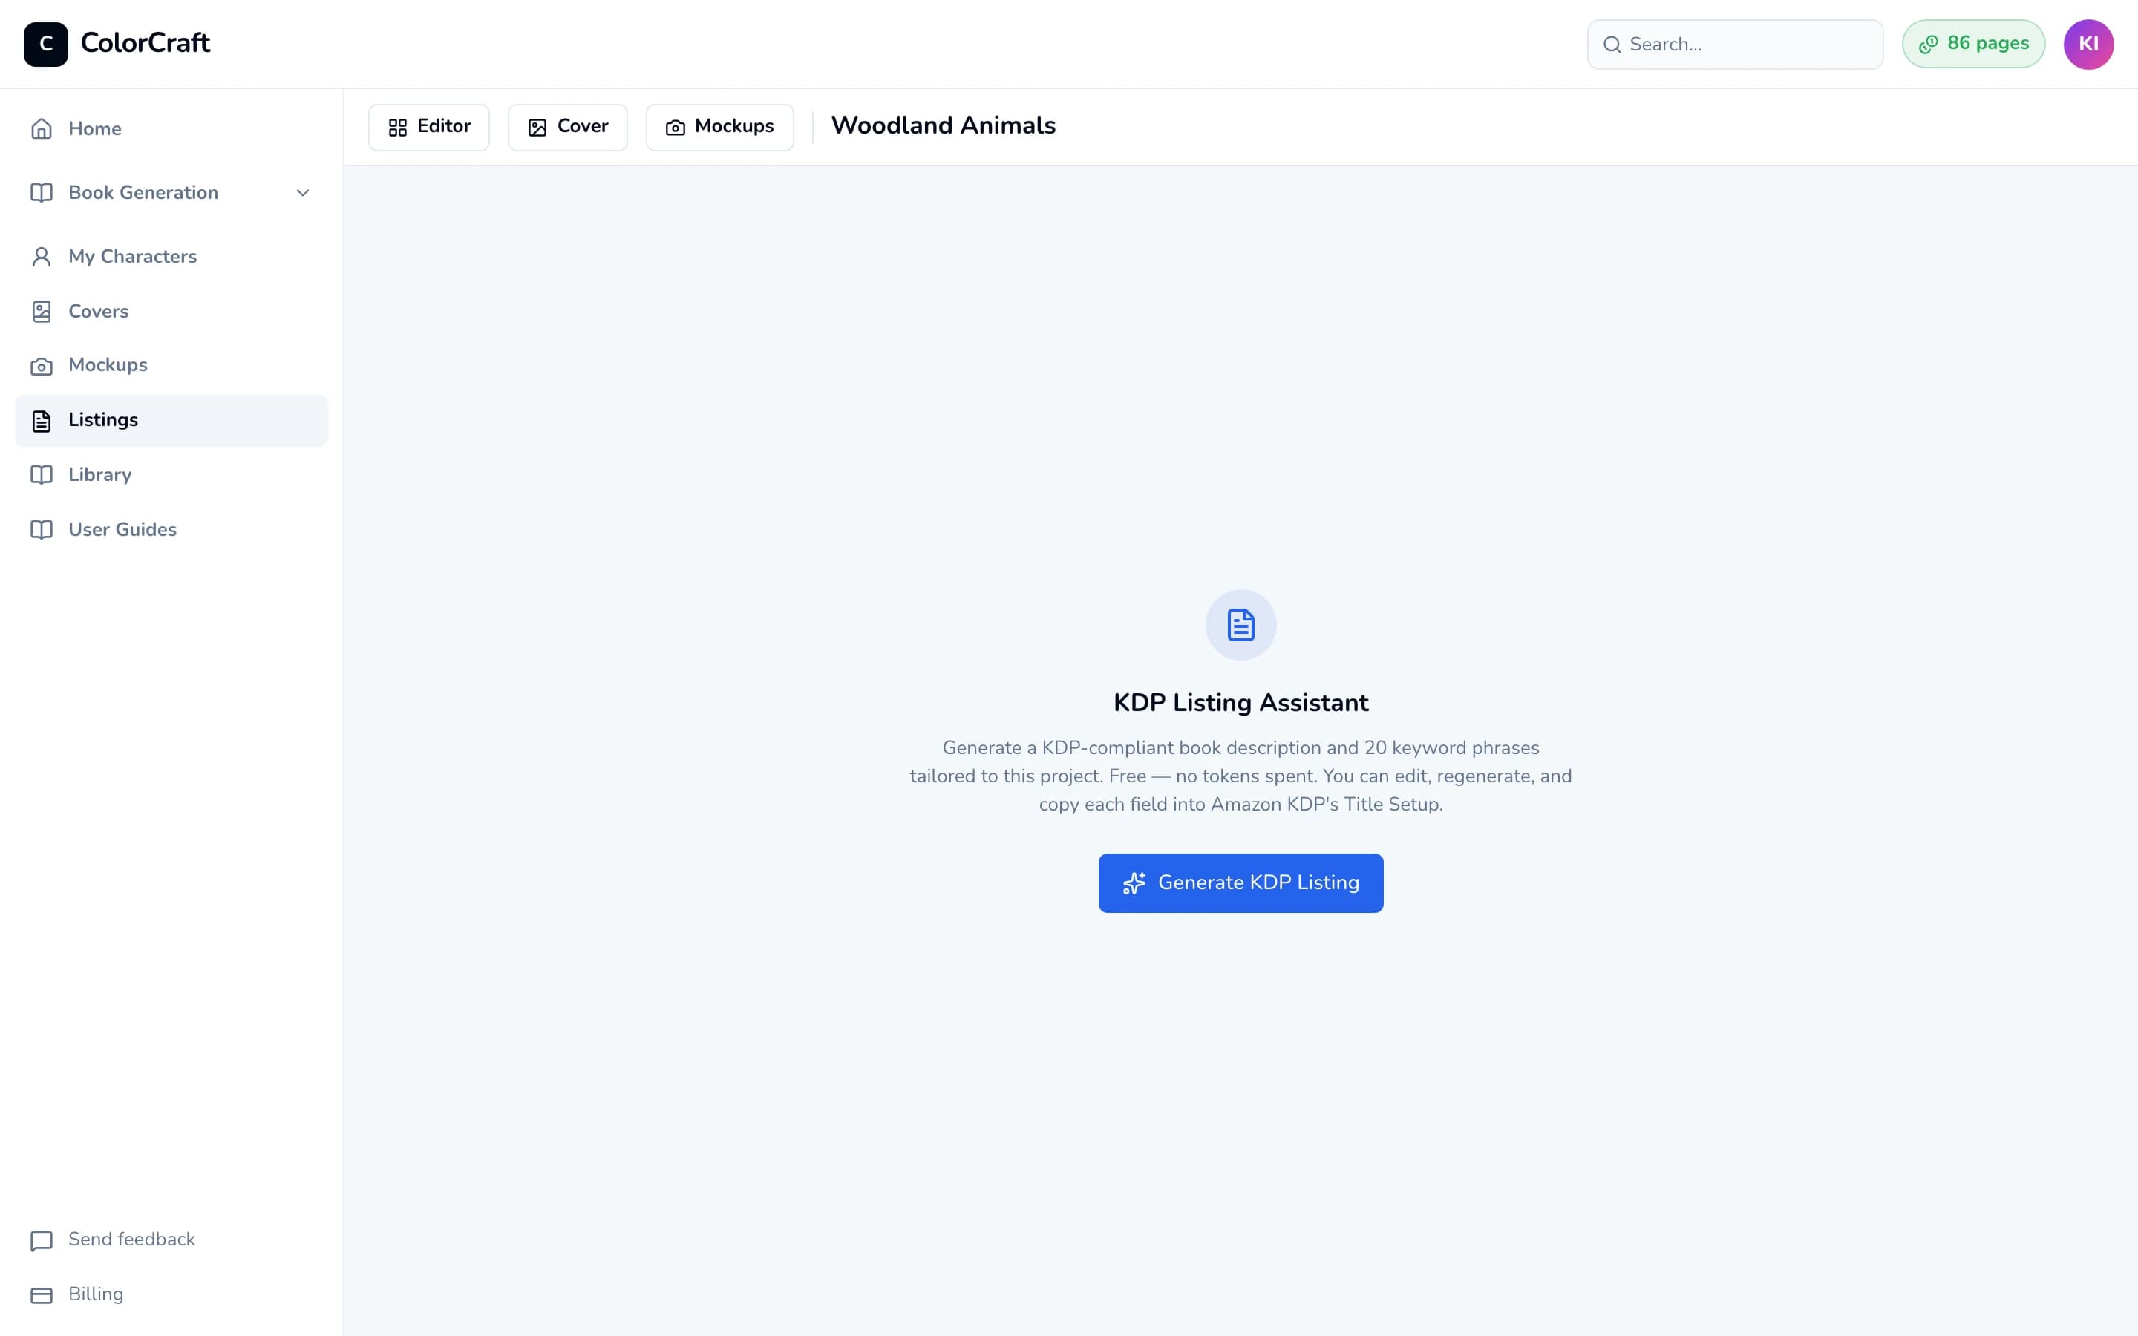Go to the Library page
2138x1336 pixels.
click(x=171, y=474)
